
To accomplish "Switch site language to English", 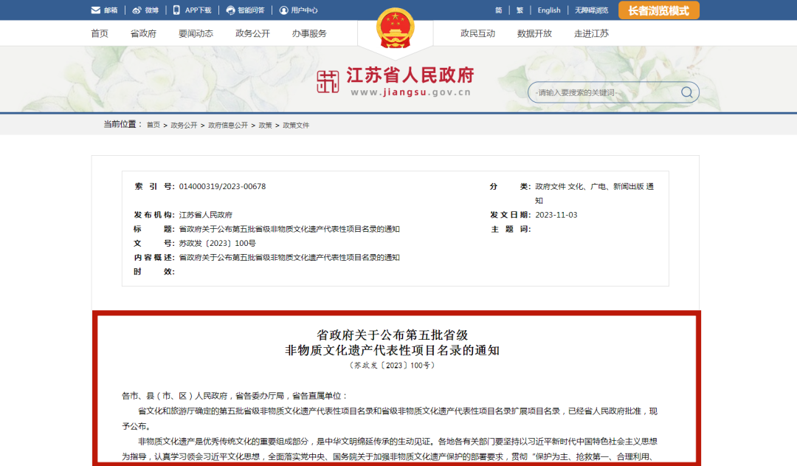I will click(x=548, y=10).
